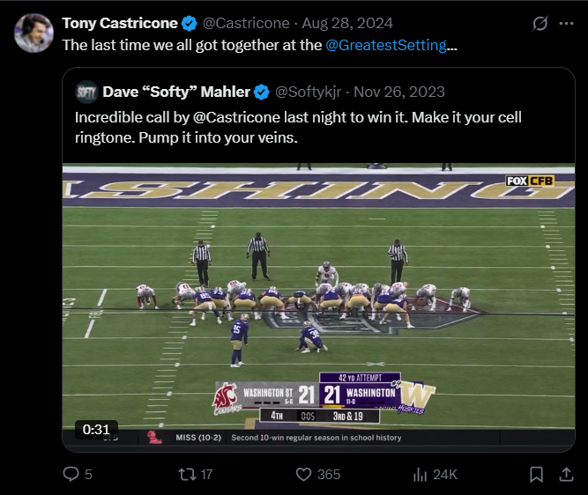
Task: View post analytics showing 24K
Action: click(421, 474)
